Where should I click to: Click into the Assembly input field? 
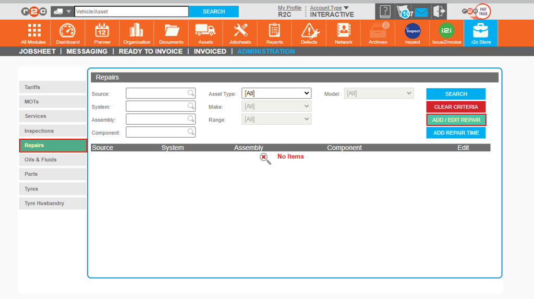[x=161, y=119]
